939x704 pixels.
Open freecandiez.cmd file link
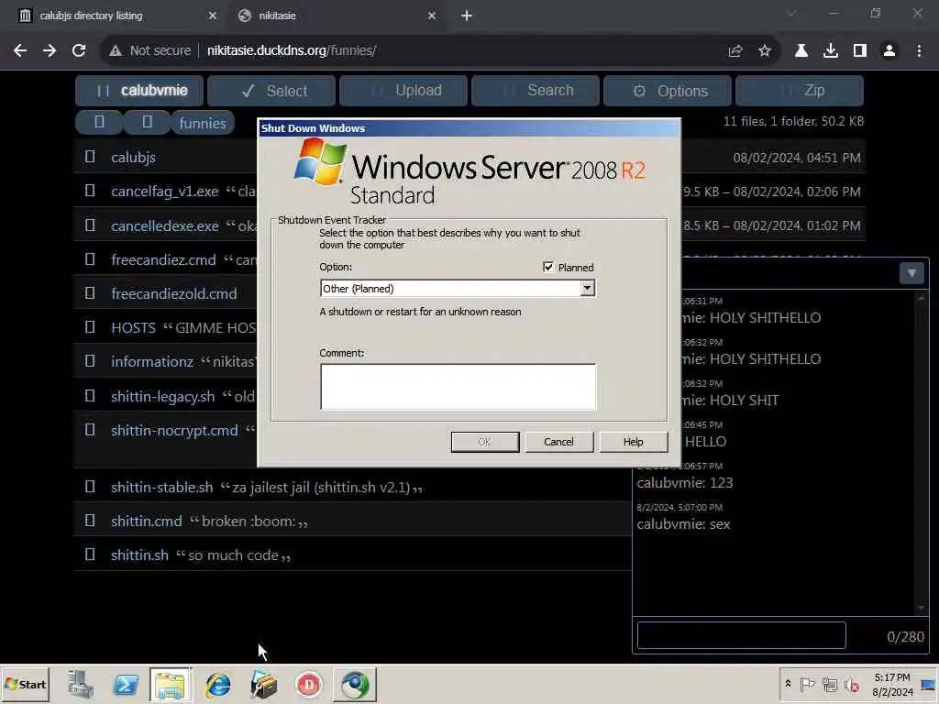163,259
